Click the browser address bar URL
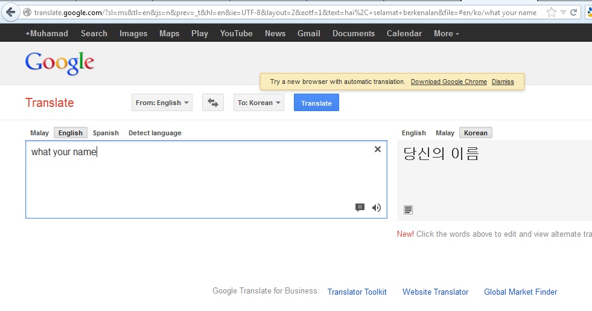This screenshot has height=311, width=592. click(285, 13)
